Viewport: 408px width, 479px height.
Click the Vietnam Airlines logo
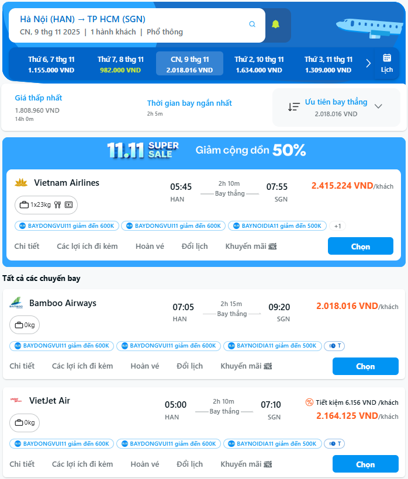pyautogui.click(x=22, y=182)
